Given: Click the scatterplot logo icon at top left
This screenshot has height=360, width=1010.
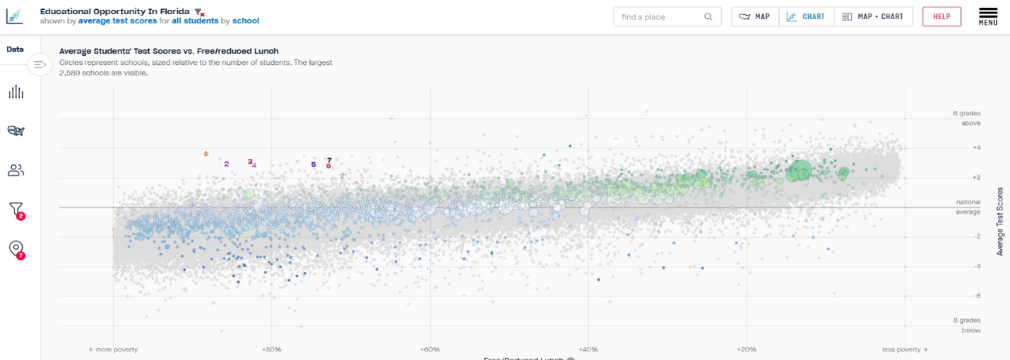Looking at the screenshot, I should click(x=14, y=16).
